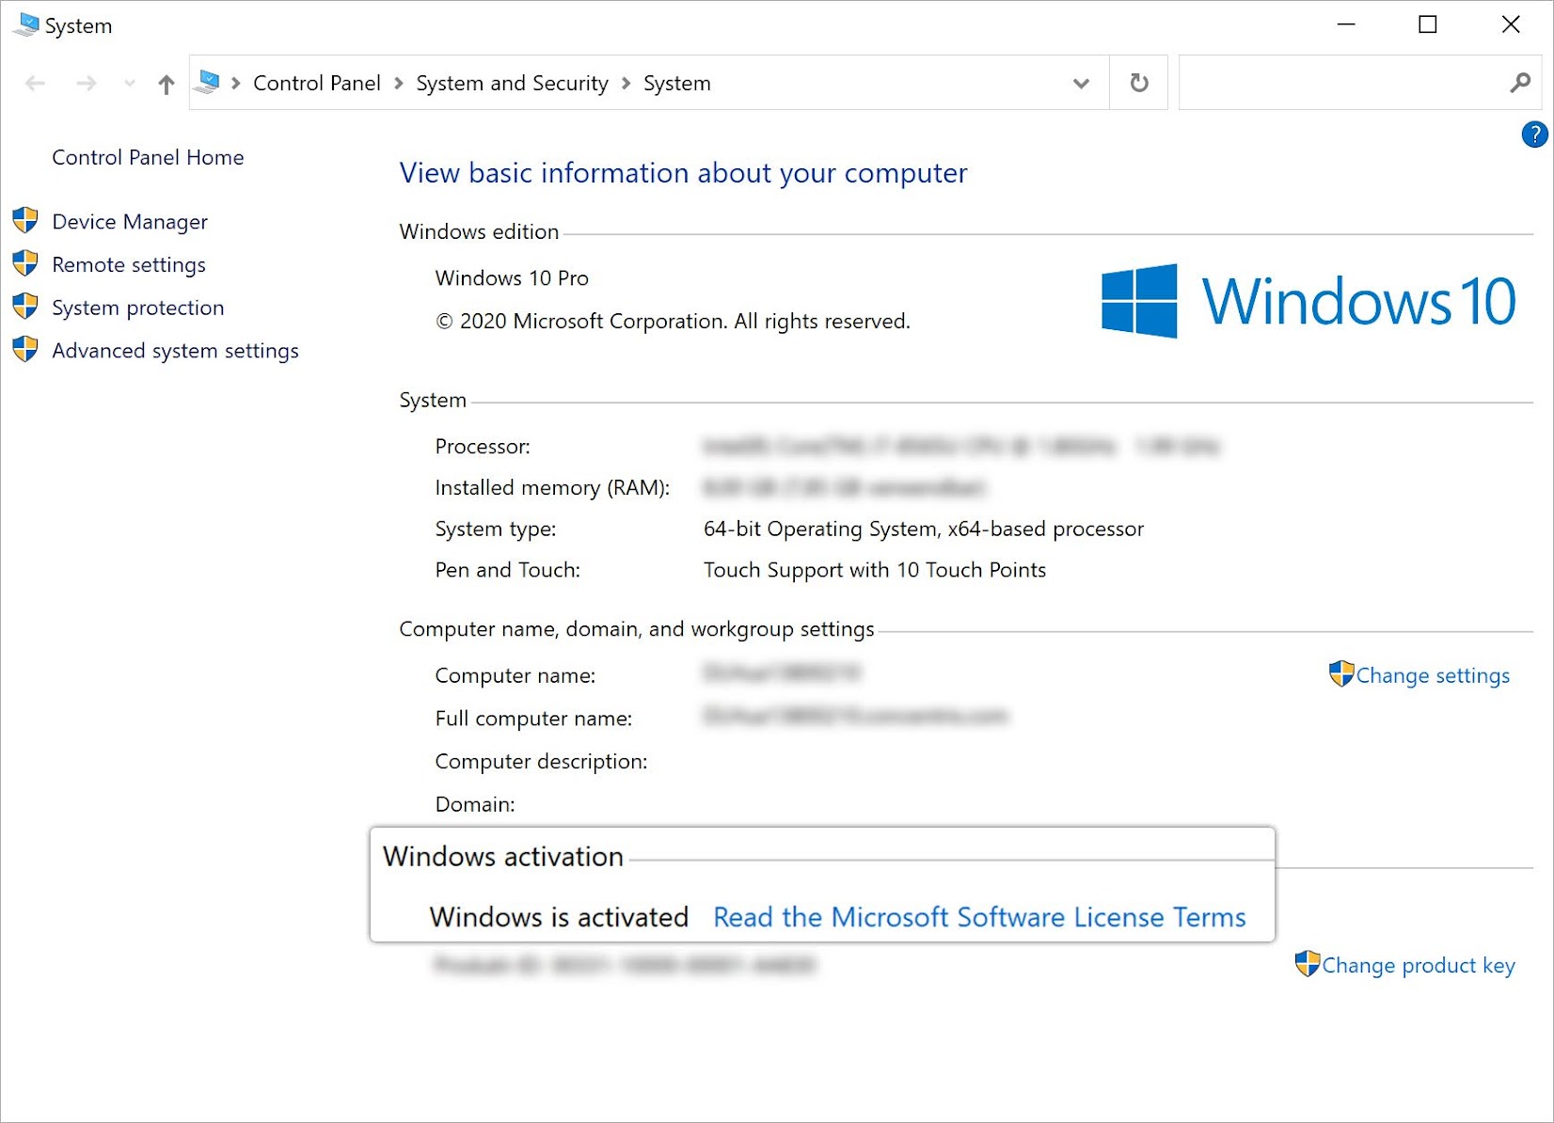Viewport: 1554px width, 1123px height.
Task: Click the 'Full computer name:' label
Action: point(533,719)
